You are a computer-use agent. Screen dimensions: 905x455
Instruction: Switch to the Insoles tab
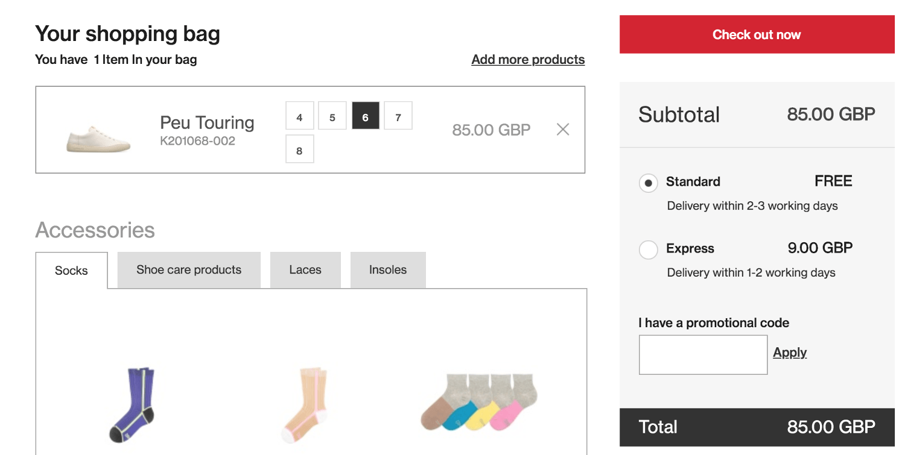(x=388, y=270)
